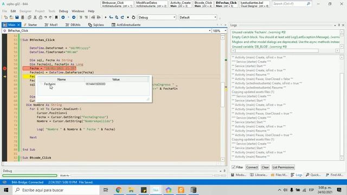The height and width of the screenshot is (195, 347).
Task: Open the Libraries Manager bottom tab
Action: click(x=259, y=175)
